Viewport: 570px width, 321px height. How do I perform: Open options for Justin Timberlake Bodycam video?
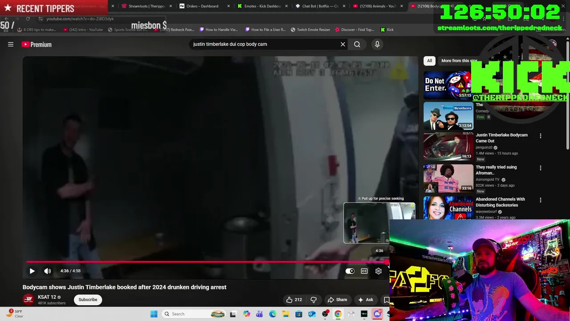[541, 136]
